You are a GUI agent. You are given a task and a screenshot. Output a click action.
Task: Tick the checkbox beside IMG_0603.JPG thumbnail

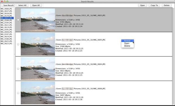tap(18, 20)
